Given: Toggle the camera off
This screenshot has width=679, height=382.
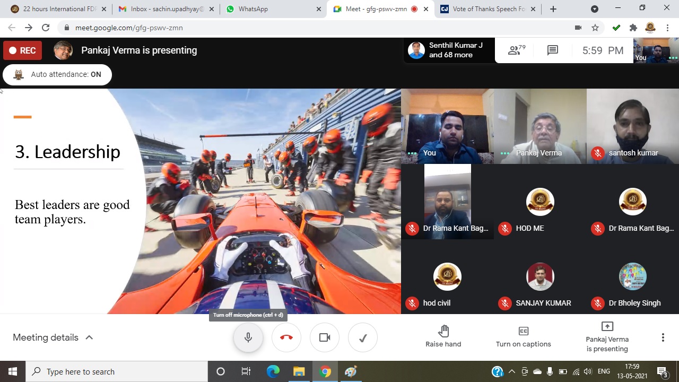Looking at the screenshot, I should (x=325, y=337).
